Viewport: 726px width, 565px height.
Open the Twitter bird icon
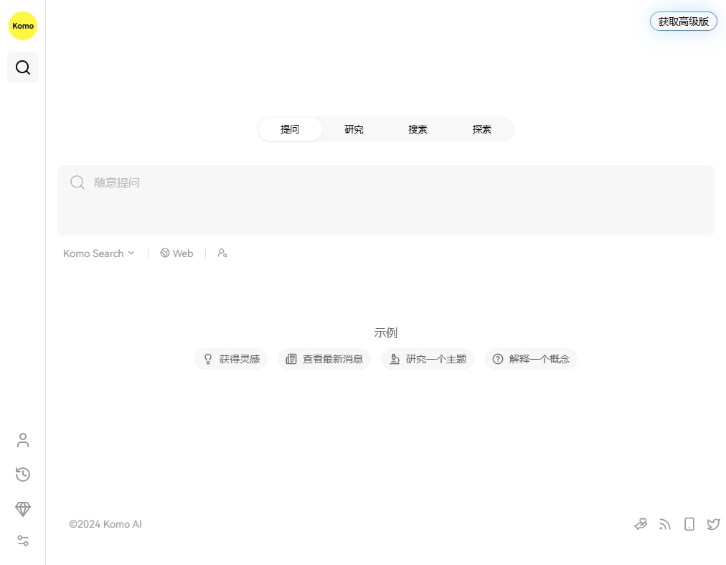[x=713, y=524]
